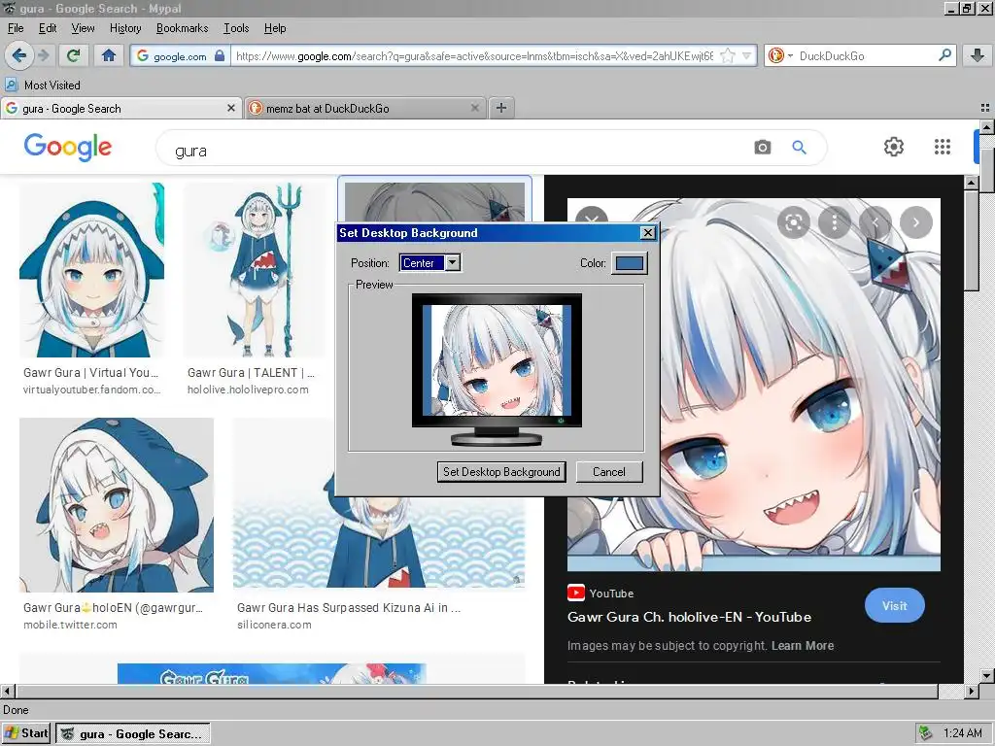The image size is (995, 746).
Task: Close the Set Desktop Background dialog with X
Action: 647,233
